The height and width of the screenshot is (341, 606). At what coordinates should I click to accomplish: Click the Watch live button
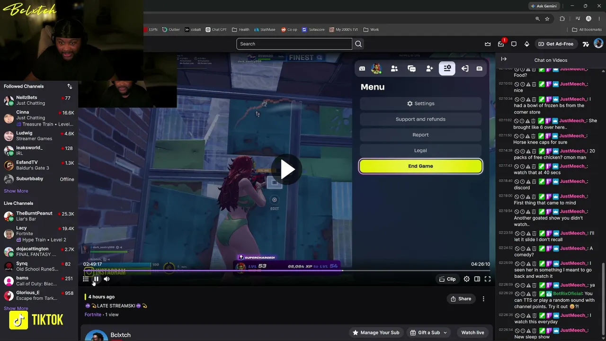pyautogui.click(x=472, y=332)
